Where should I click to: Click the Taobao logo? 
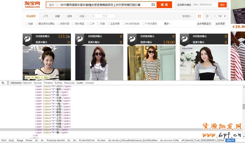pyautogui.click(x=32, y=4)
